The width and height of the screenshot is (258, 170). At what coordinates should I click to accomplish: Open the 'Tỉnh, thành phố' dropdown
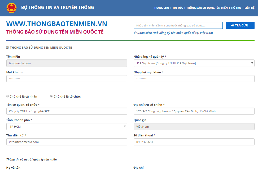67,127
